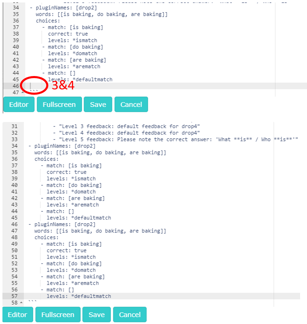The image size is (307, 324).
Task: Toggle the fold arrow beside line number 47
Action: point(22,93)
